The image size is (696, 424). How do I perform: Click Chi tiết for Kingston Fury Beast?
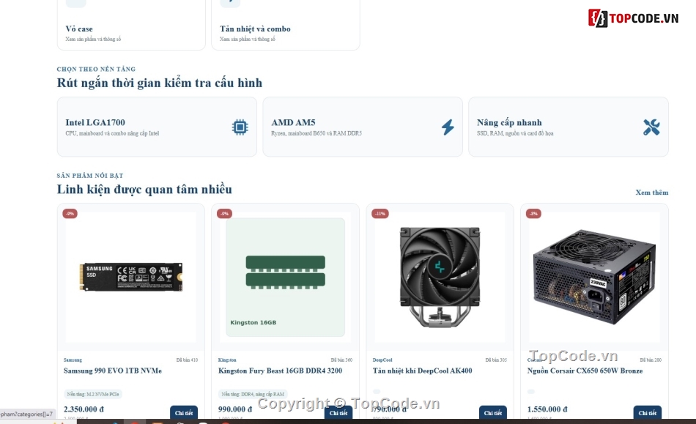338,412
